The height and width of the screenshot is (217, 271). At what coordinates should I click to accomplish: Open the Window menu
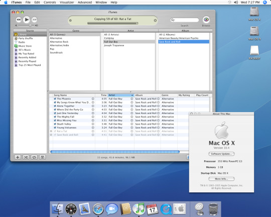[101, 3]
